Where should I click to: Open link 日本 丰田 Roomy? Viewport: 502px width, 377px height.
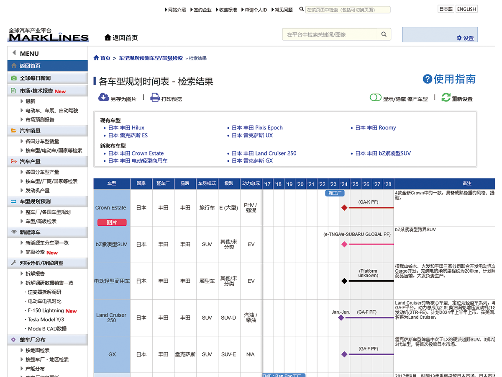coord(376,128)
